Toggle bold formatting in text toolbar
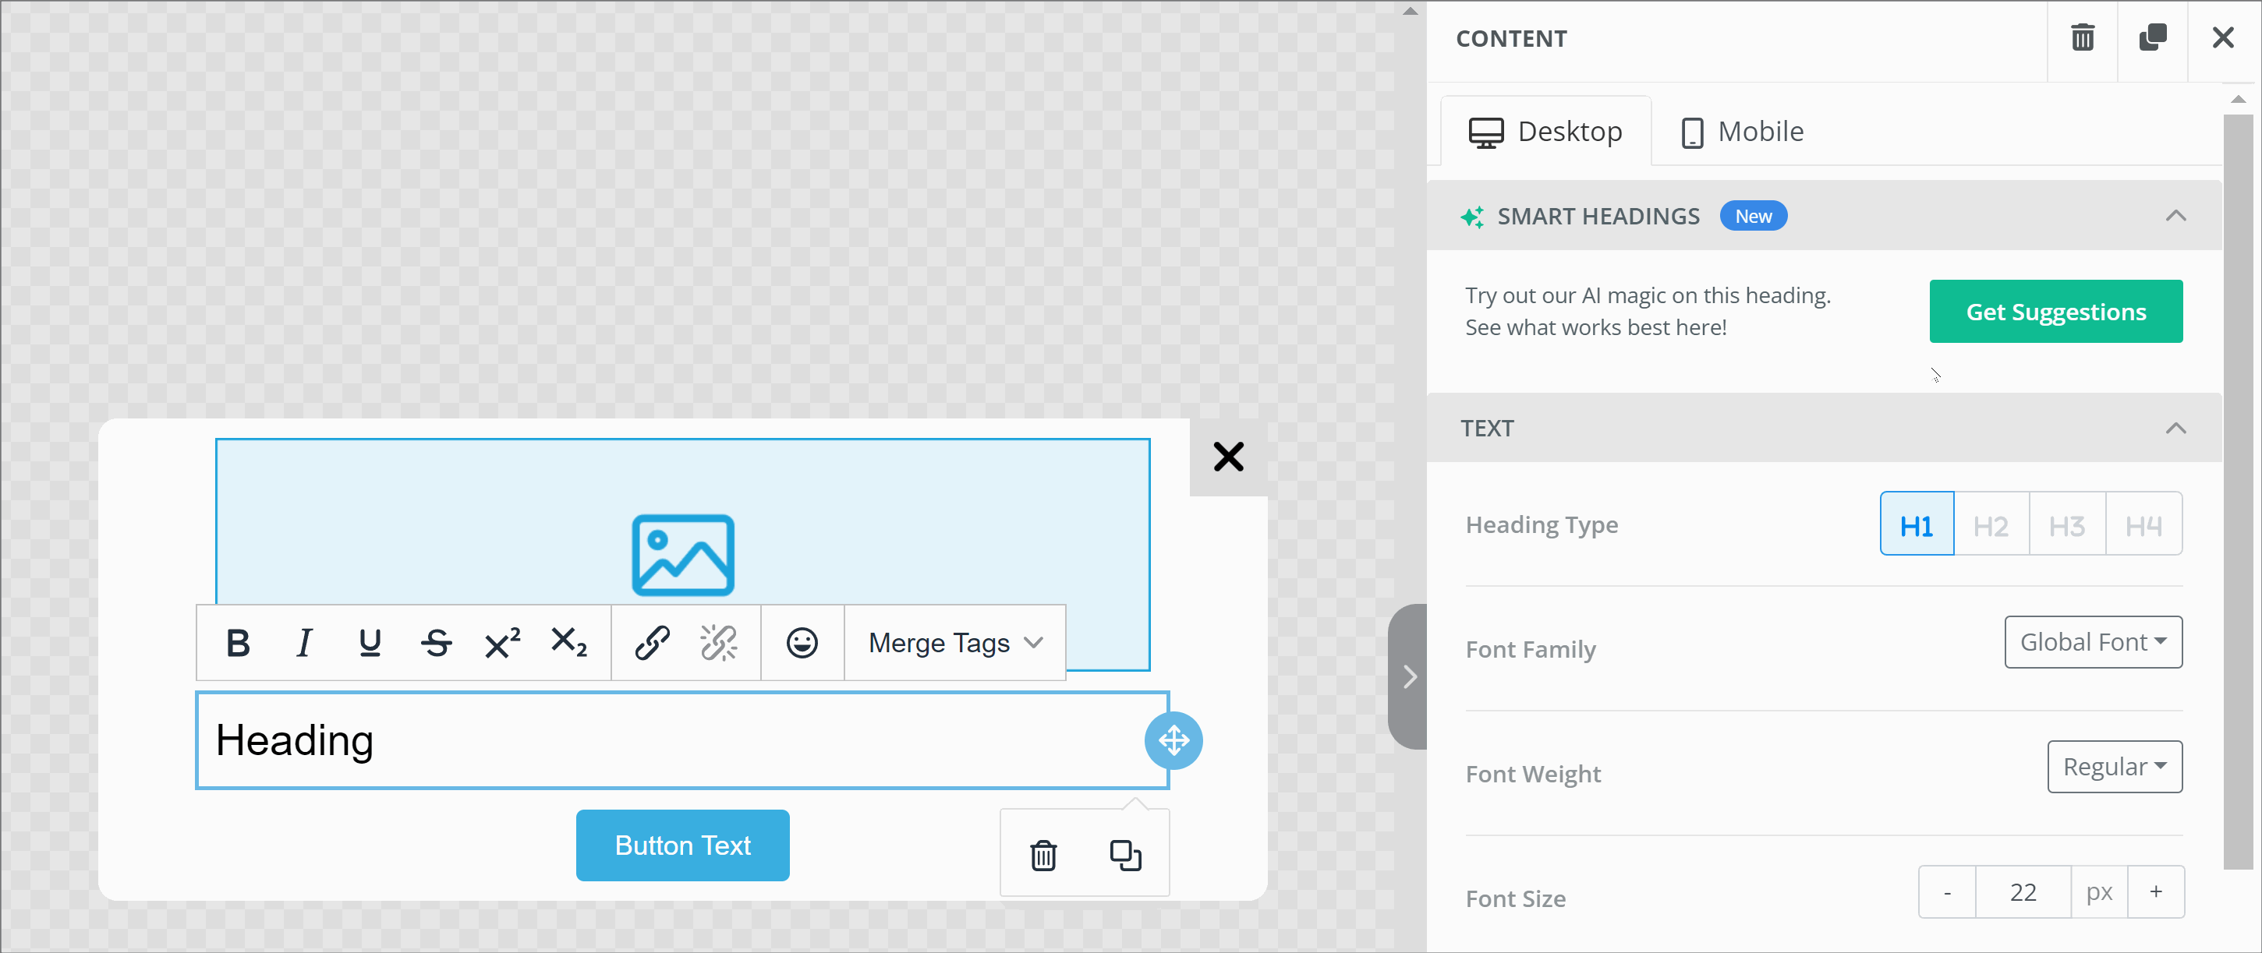This screenshot has width=2262, height=953. click(238, 642)
